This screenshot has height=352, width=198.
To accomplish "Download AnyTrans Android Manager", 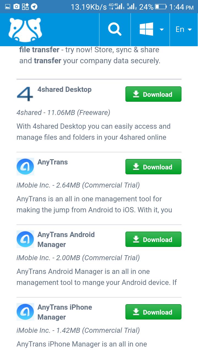I will coord(153,239).
